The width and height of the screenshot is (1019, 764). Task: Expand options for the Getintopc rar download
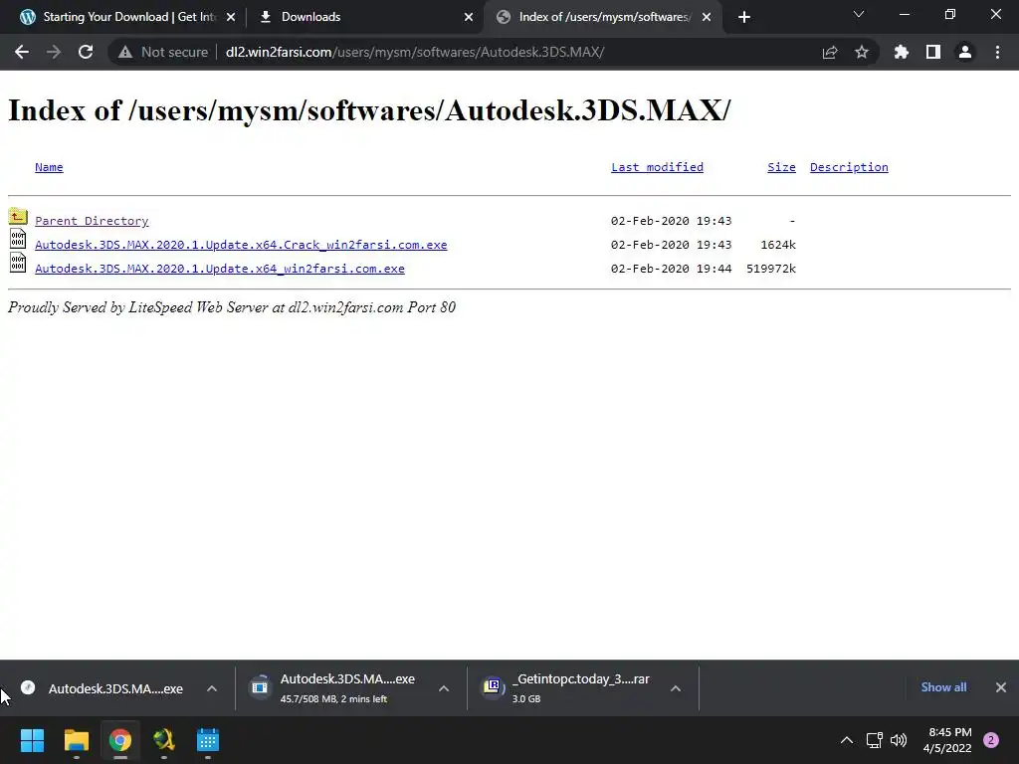676,688
